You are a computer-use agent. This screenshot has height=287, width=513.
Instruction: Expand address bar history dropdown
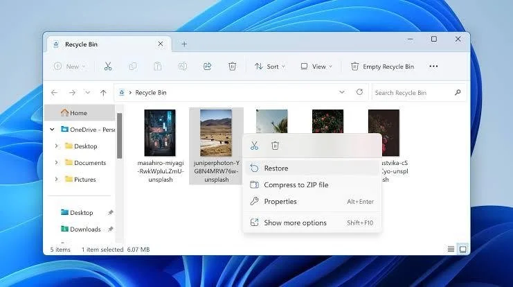pos(342,92)
